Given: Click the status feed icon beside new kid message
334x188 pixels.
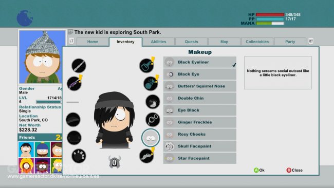Looking at the screenshot, I should pyautogui.click(x=70, y=32).
